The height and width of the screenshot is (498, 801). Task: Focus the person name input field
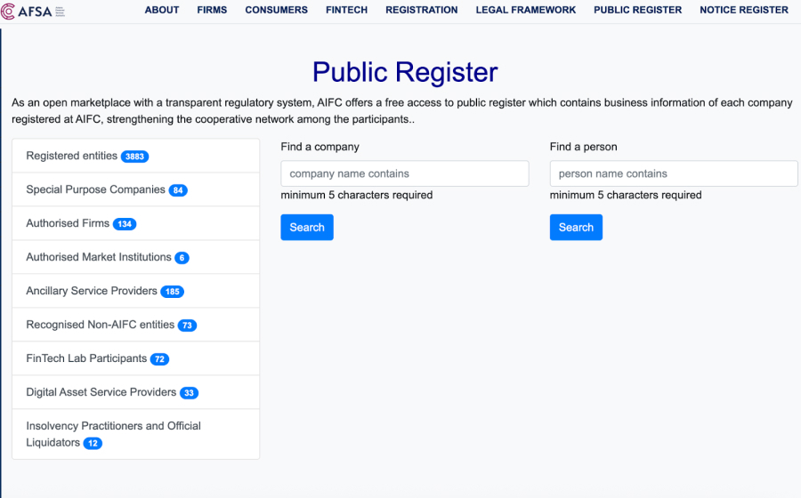(673, 174)
